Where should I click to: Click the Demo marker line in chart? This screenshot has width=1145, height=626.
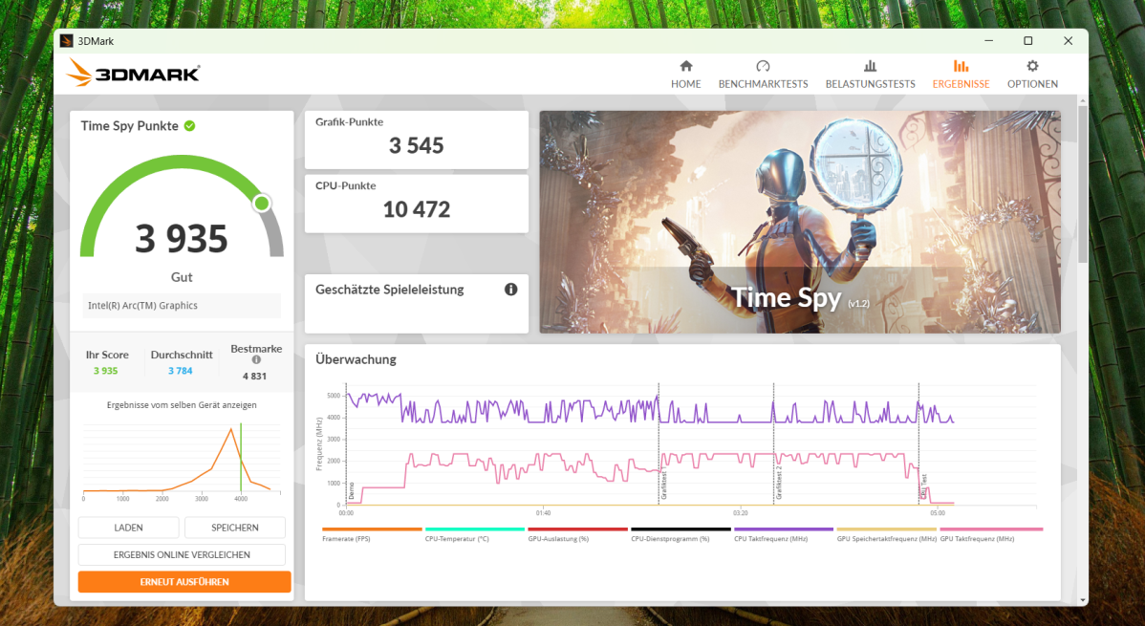point(346,443)
